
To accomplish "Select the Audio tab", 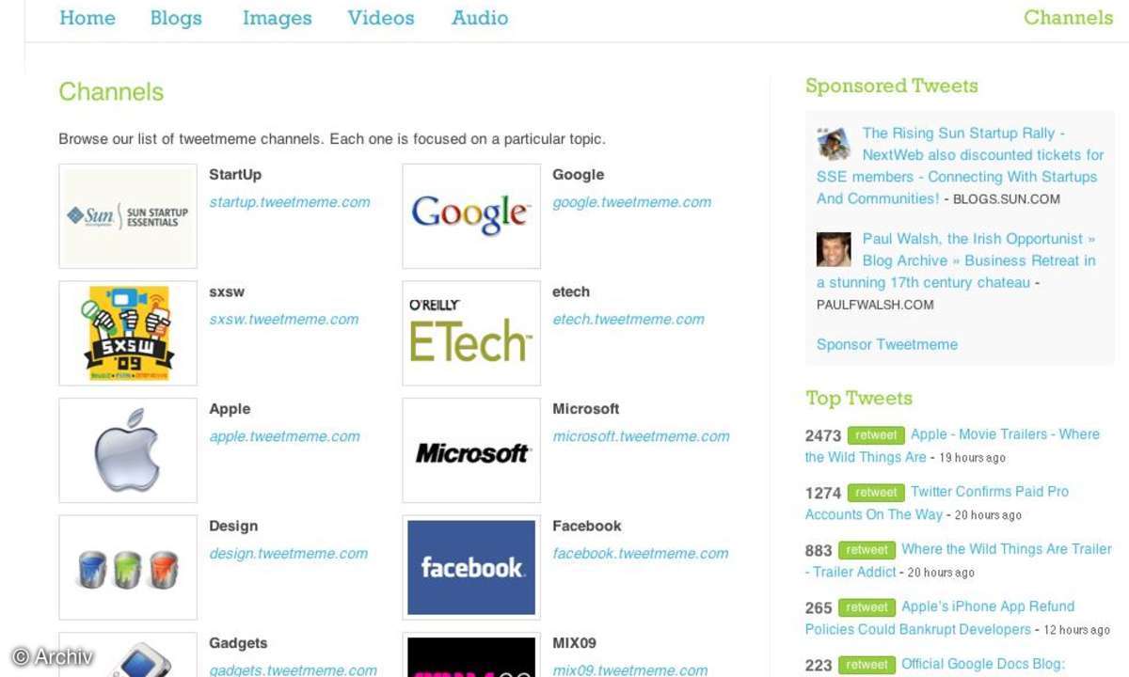I will (x=480, y=18).
